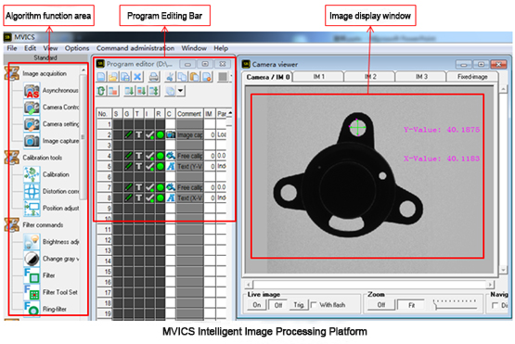Screen dimensions: 515x344
Task: Collapse the Image acquisition group
Action: pos(11,73)
